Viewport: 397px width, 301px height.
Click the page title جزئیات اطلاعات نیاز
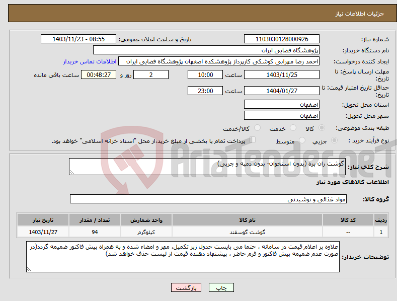coord(360,14)
